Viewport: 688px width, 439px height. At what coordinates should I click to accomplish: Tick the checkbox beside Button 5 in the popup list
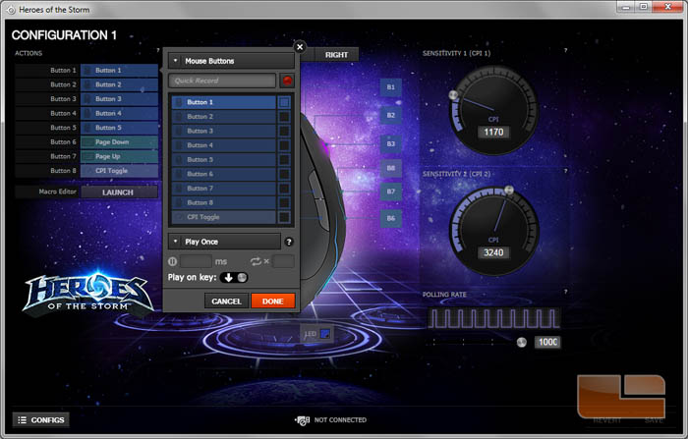(x=284, y=160)
